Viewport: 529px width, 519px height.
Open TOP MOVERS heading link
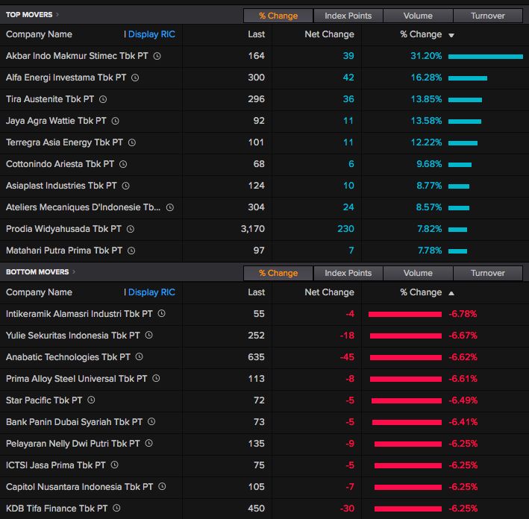29,14
